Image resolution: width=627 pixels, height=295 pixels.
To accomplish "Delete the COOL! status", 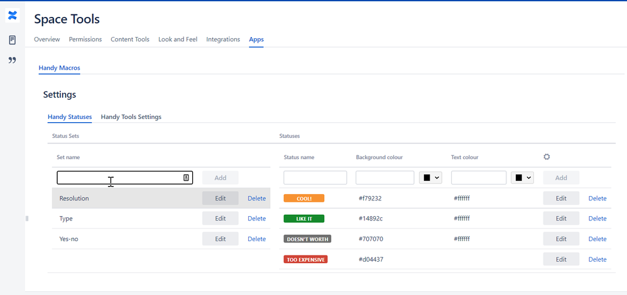I will point(597,198).
